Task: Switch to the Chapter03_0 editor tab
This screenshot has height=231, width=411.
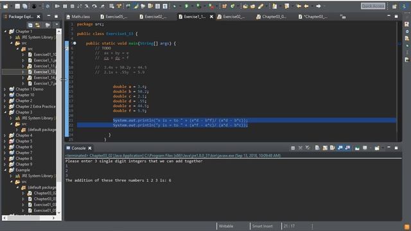Action: coord(272,17)
